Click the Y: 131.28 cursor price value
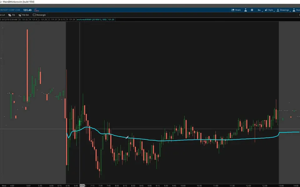This screenshot has height=187, width=300. 71,19
